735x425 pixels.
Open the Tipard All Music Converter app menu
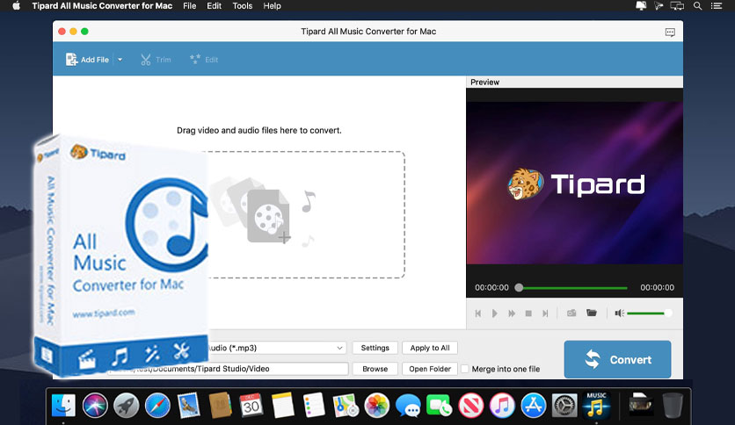(x=102, y=6)
